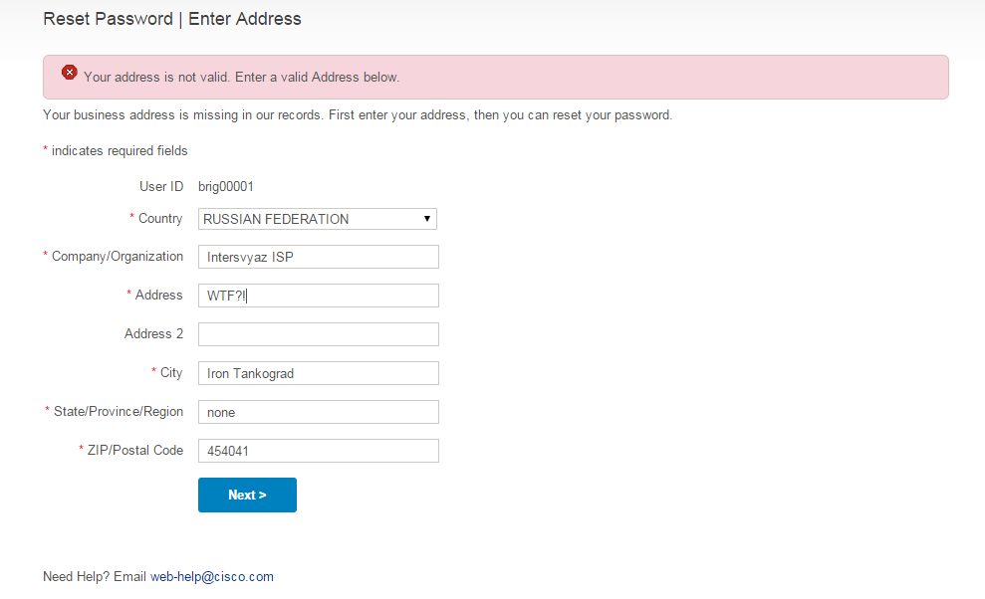Click the Address 2 label
The height and width of the screenshot is (599, 985).
tap(154, 333)
